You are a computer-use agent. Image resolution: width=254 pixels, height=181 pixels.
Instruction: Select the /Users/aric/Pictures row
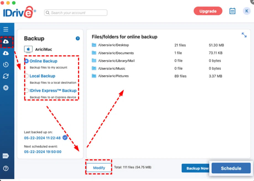pos(157,76)
